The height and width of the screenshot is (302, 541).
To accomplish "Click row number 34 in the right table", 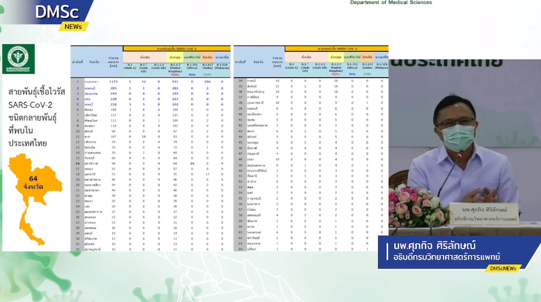I will pyautogui.click(x=241, y=81).
